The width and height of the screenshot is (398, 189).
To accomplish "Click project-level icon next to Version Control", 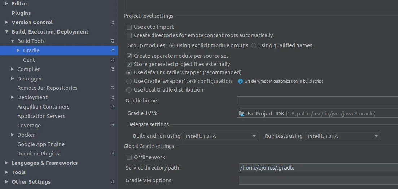I will point(113,22).
